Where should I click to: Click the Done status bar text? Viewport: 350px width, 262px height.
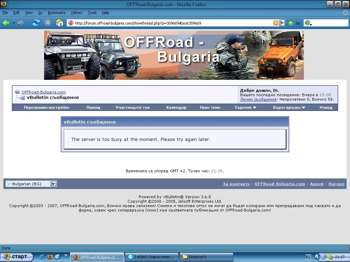(x=6, y=248)
